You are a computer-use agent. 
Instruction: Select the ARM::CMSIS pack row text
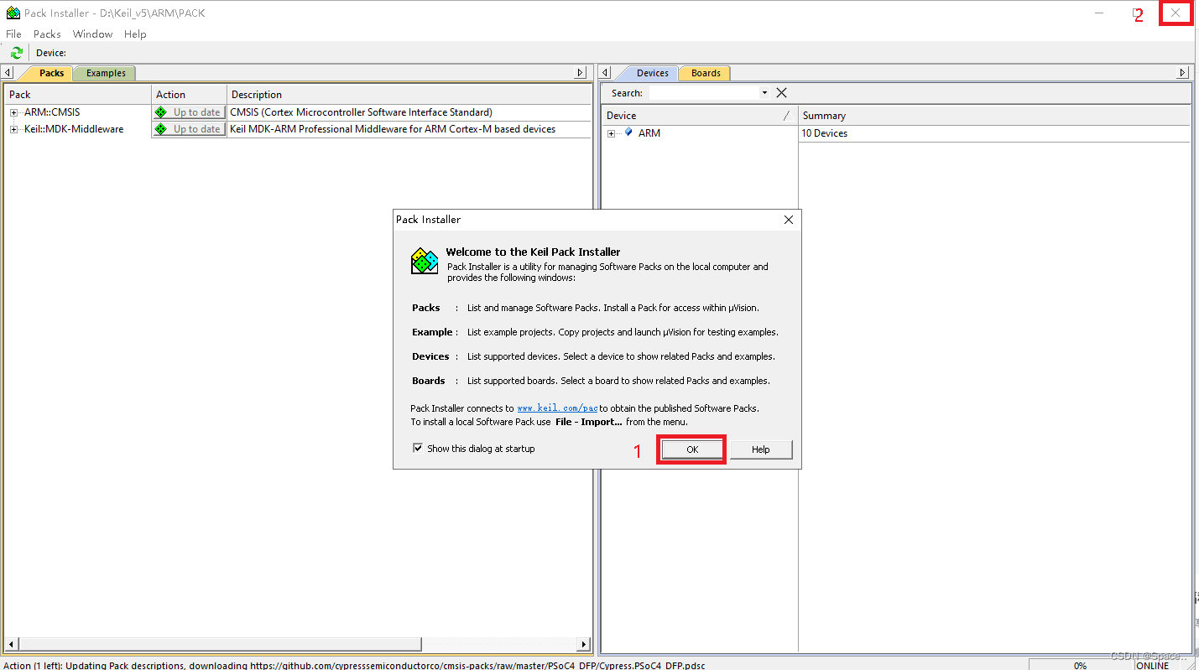coord(52,112)
